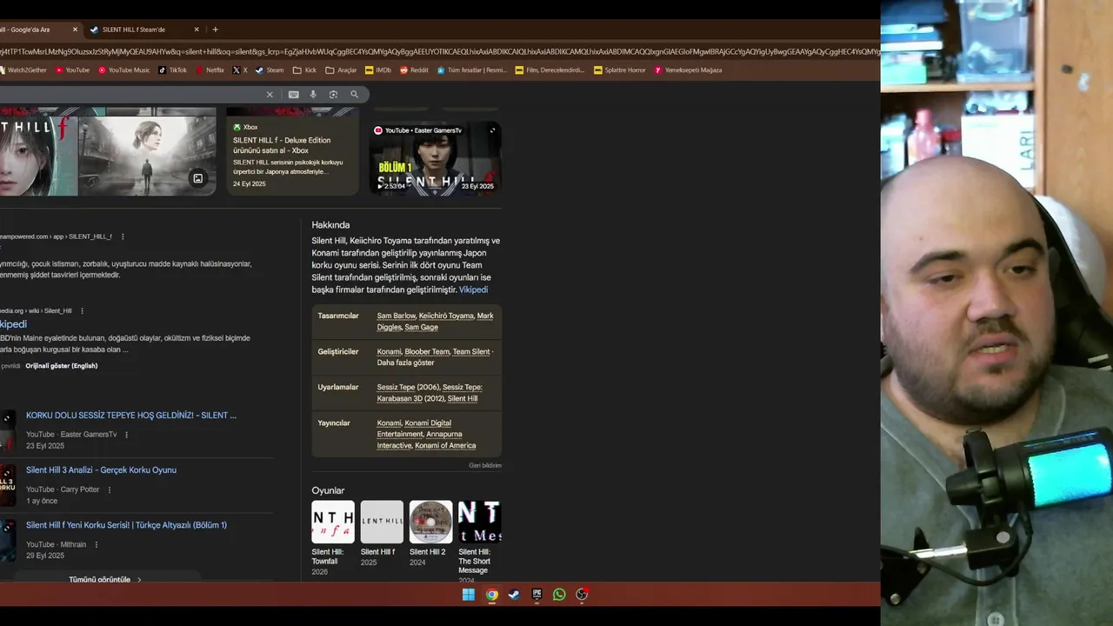Open the Steam bookmark

[x=270, y=70]
